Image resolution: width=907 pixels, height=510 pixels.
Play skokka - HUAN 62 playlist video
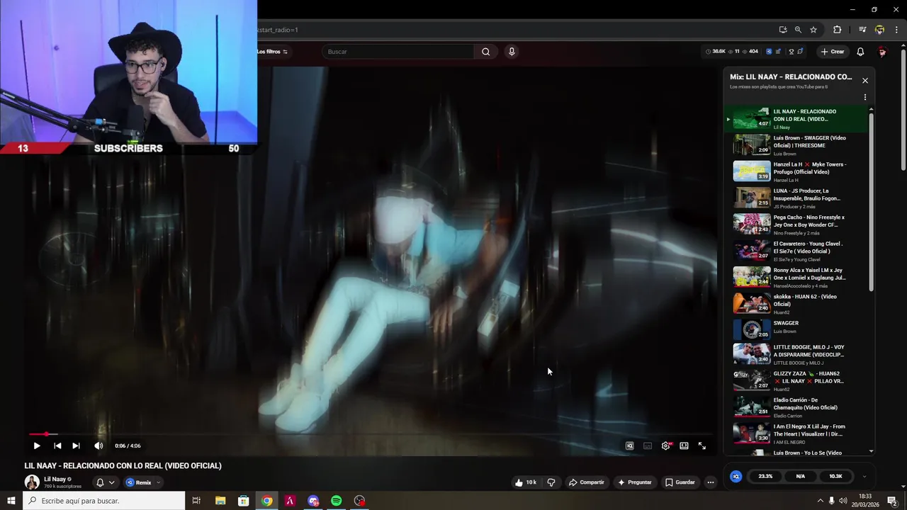pos(796,304)
